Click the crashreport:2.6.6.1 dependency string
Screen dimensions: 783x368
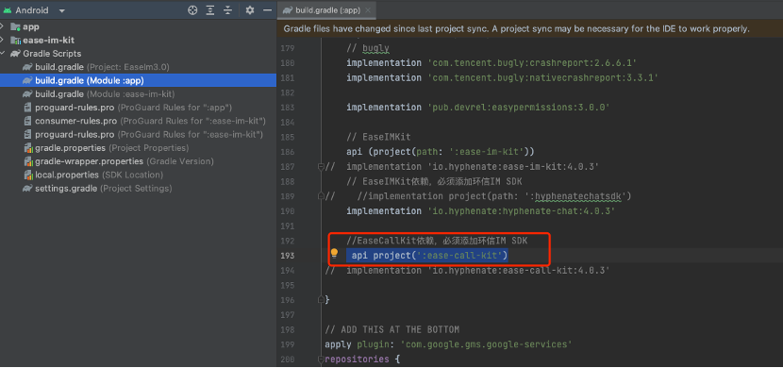532,63
